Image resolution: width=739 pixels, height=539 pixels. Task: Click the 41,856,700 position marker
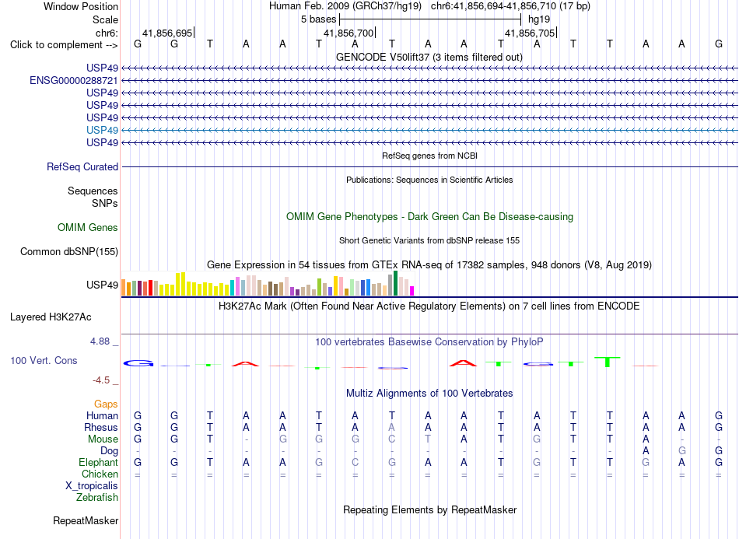pyautogui.click(x=349, y=33)
